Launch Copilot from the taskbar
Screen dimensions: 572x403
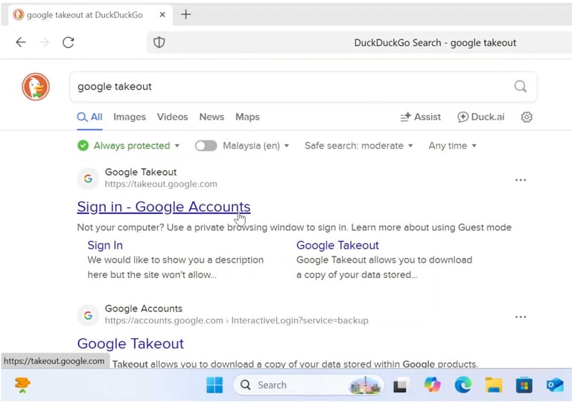click(432, 385)
